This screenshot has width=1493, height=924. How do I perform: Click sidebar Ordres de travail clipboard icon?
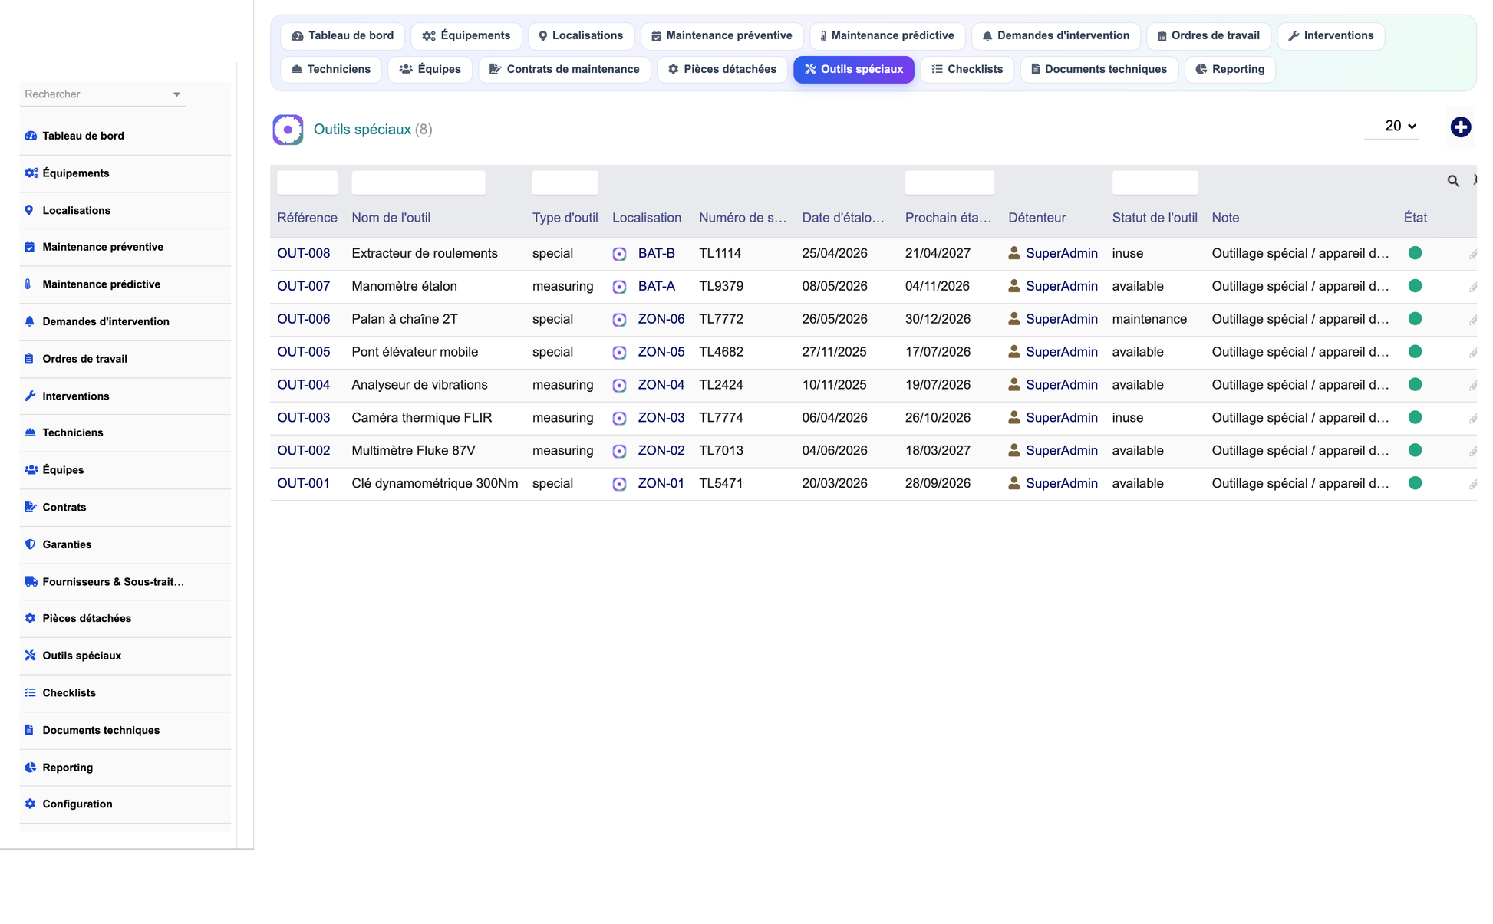pos(29,359)
